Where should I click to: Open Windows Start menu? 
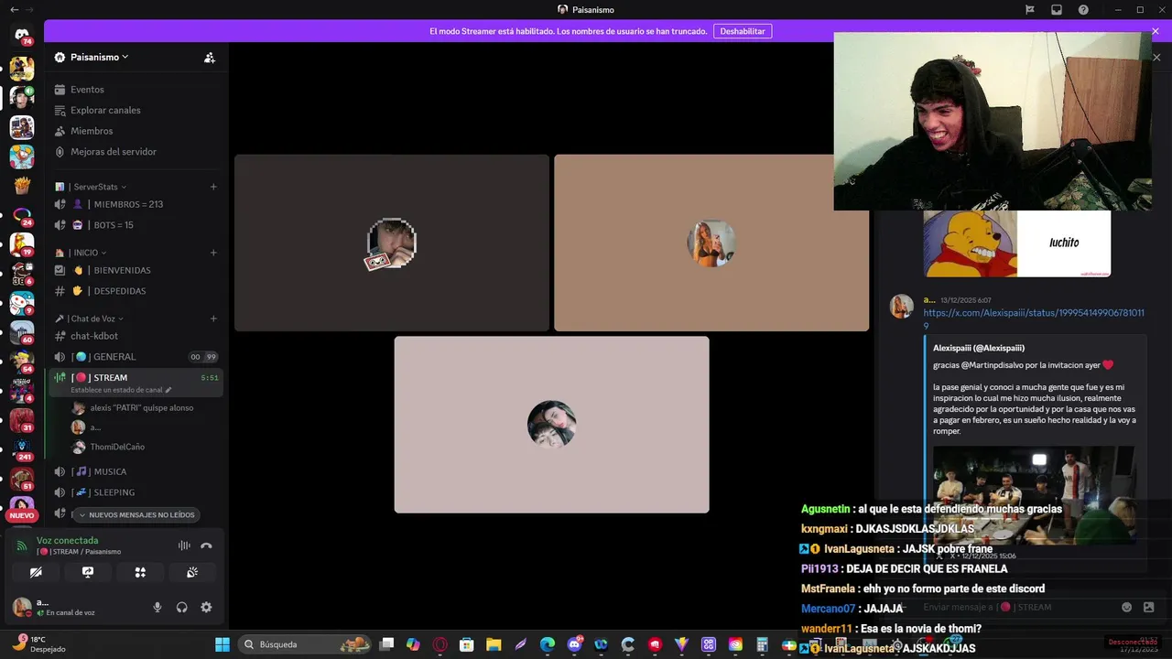pyautogui.click(x=222, y=644)
